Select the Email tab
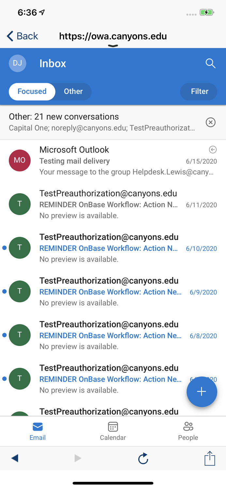Screen dimensions: 226x489 38,431
